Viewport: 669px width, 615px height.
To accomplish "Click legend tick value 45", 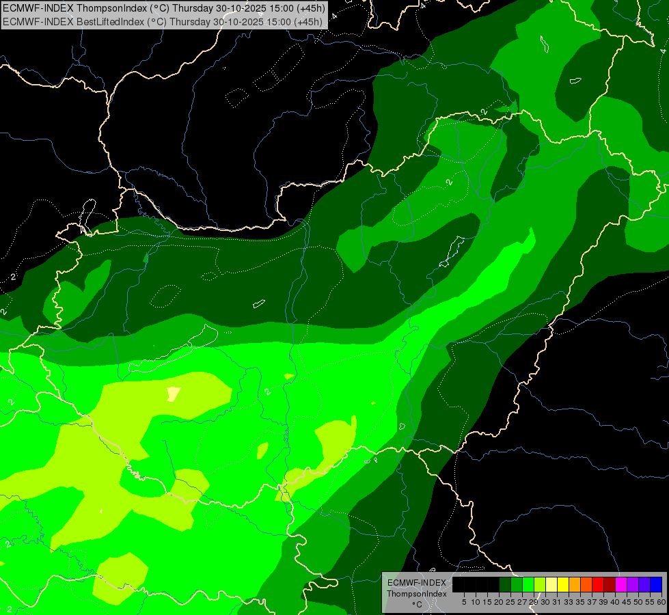I will [x=627, y=602].
